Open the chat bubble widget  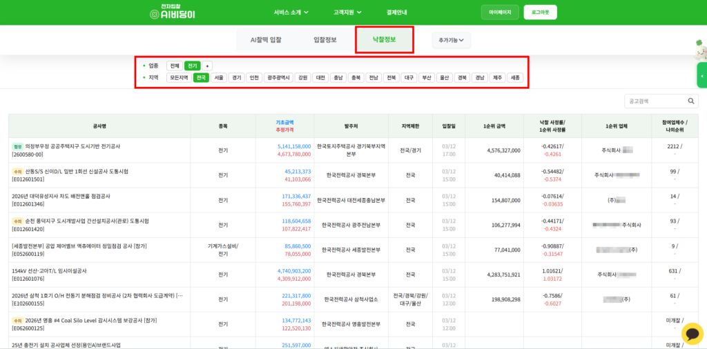(692, 334)
